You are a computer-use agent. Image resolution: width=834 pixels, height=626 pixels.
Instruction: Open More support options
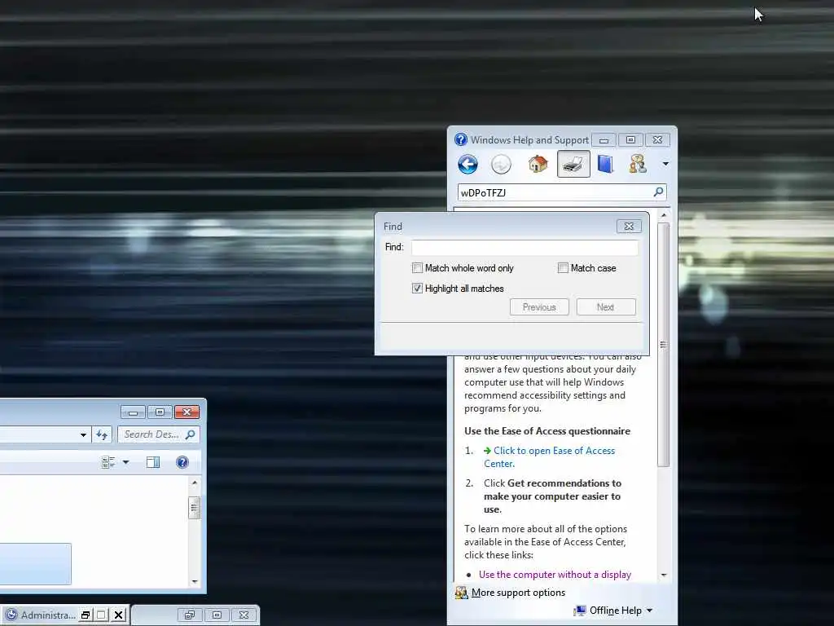[518, 593]
